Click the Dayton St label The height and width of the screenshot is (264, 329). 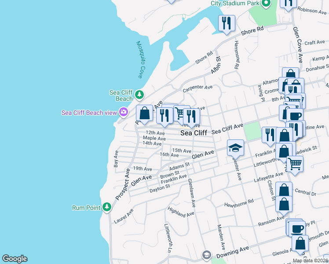click(160, 188)
